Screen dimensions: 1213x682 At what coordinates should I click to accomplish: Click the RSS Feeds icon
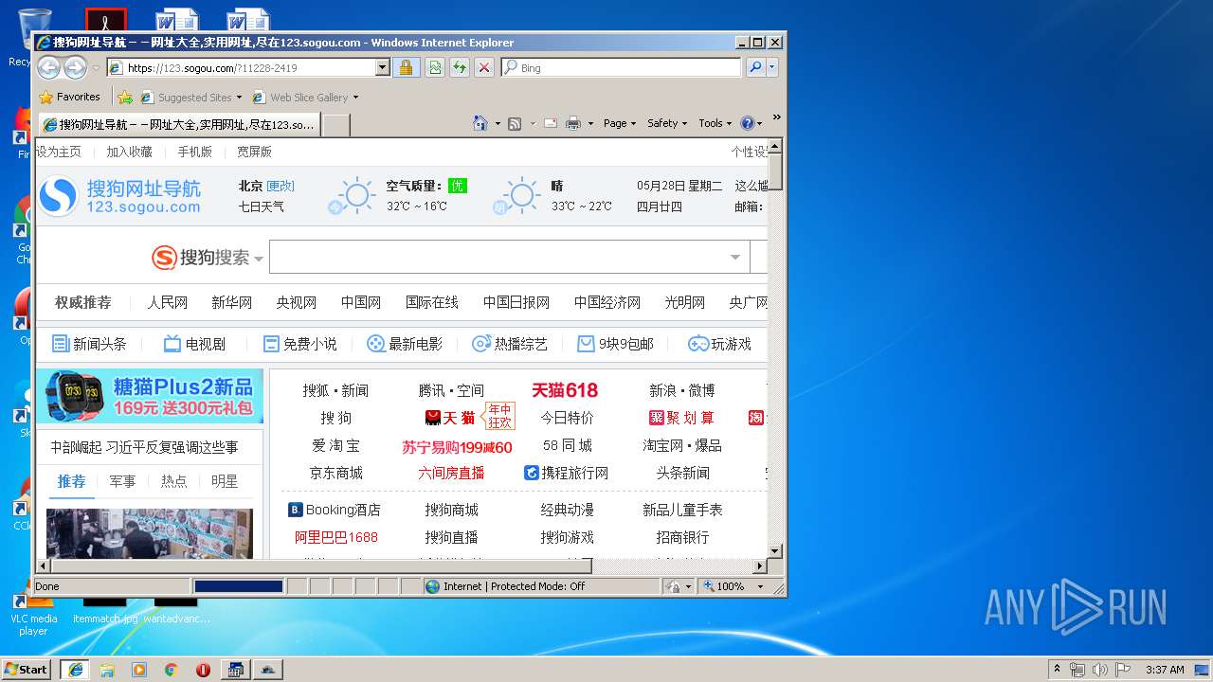[x=515, y=123]
